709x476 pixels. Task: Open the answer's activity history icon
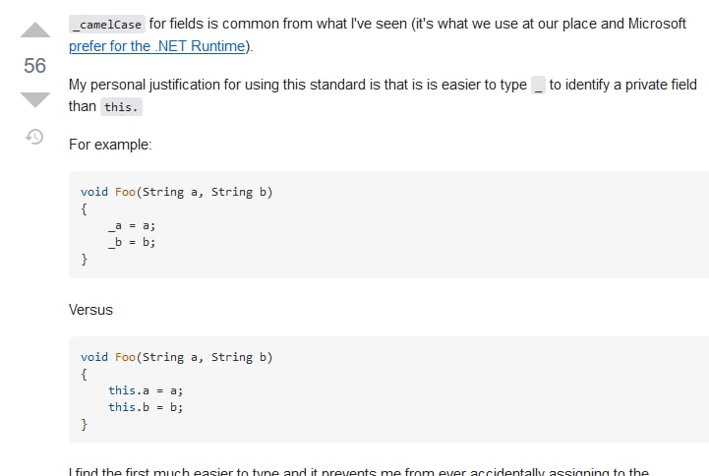(34, 136)
